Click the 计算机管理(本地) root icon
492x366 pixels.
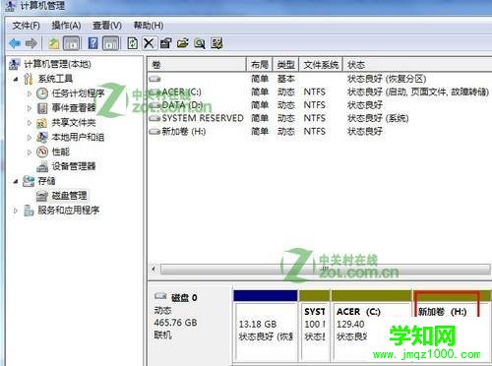(14, 64)
